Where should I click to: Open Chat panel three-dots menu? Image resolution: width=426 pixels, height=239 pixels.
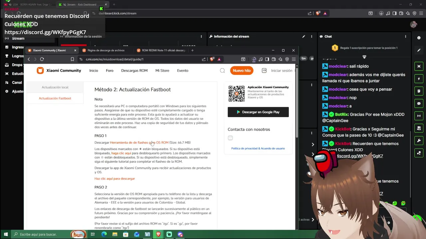[405, 37]
